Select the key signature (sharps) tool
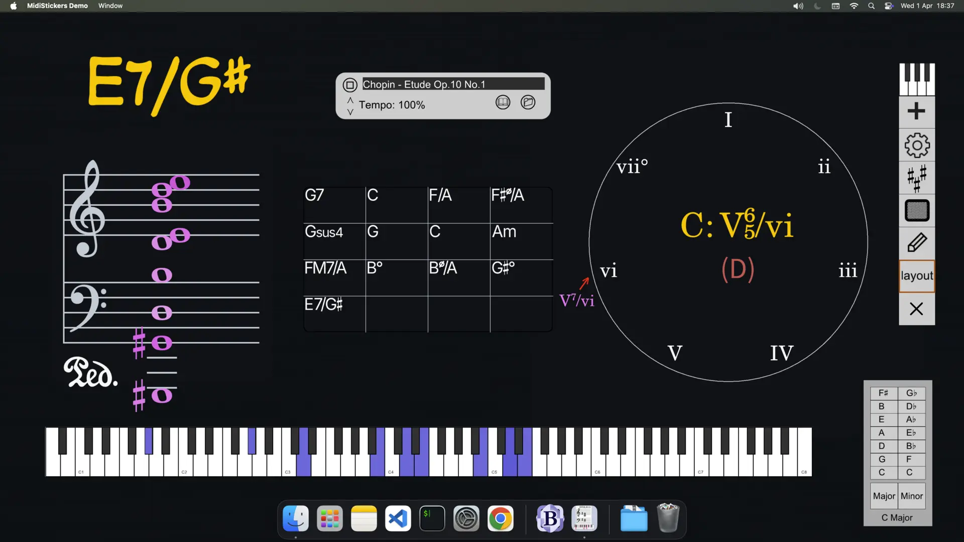 pyautogui.click(x=916, y=178)
